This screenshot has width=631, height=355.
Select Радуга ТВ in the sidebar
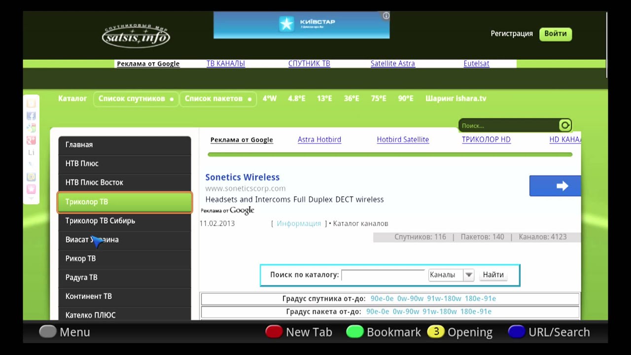click(x=125, y=278)
